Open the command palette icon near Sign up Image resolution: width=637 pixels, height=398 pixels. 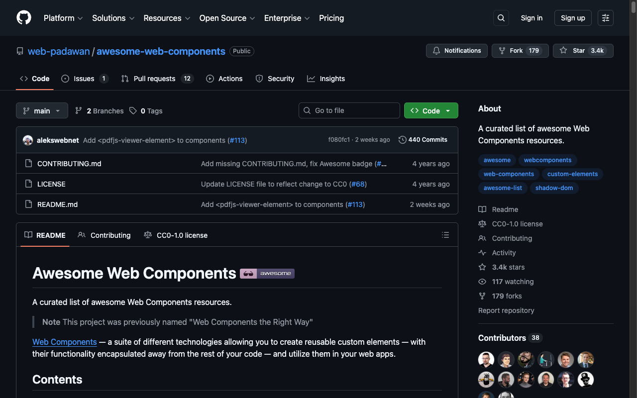click(605, 18)
